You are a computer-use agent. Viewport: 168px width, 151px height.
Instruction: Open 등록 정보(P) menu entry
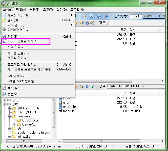pyautogui.click(x=38, y=88)
